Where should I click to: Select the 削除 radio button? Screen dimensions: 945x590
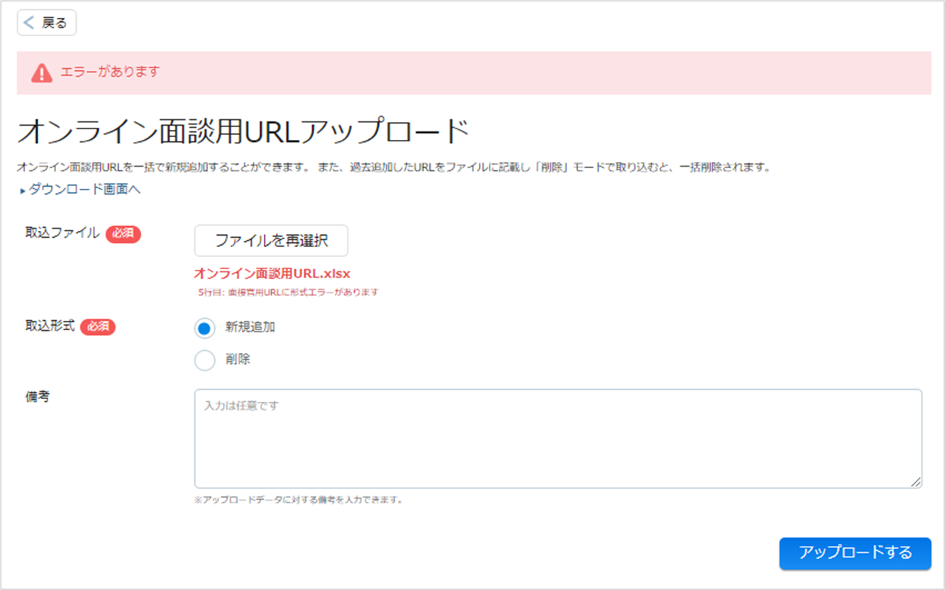point(204,360)
